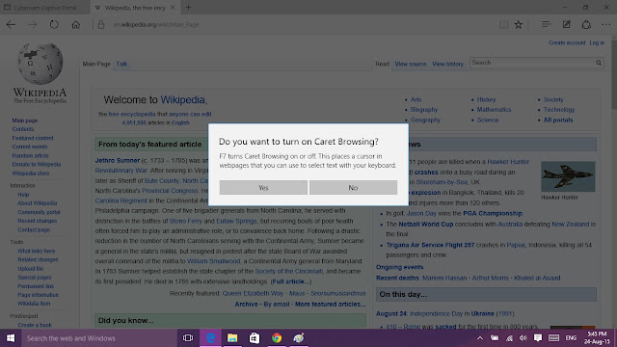Click No in Caret Browsing dialog

353,188
